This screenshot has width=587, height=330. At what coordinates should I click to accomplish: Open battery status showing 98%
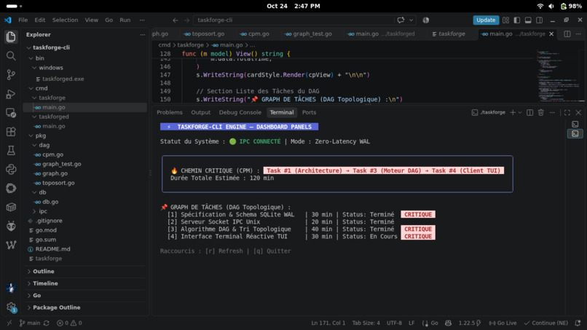pyautogui.click(x=571, y=6)
